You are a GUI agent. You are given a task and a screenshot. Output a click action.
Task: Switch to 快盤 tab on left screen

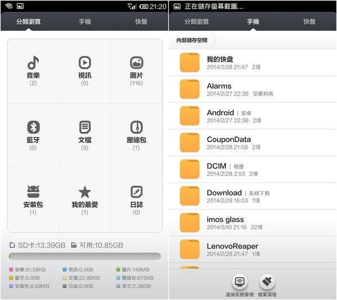point(141,21)
